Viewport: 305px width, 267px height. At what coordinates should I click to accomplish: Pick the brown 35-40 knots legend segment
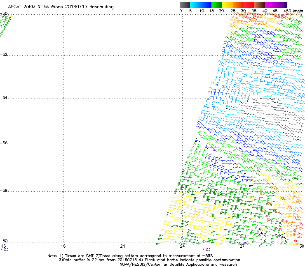click(x=260, y=5)
